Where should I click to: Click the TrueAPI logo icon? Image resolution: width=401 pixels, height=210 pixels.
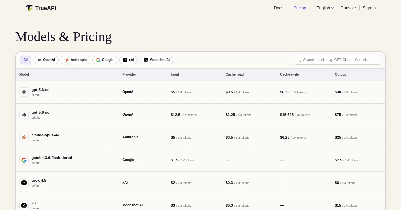[29, 8]
